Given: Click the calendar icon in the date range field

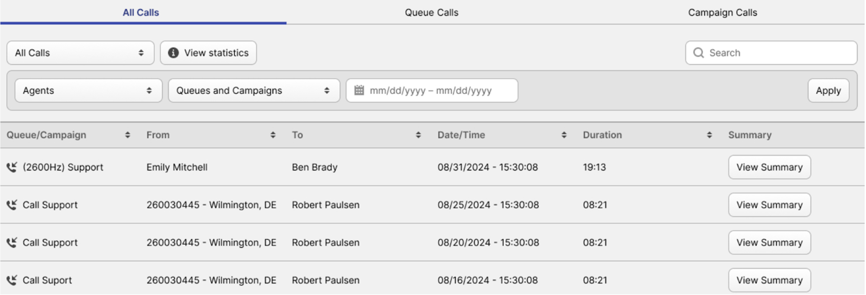Looking at the screenshot, I should 359,90.
